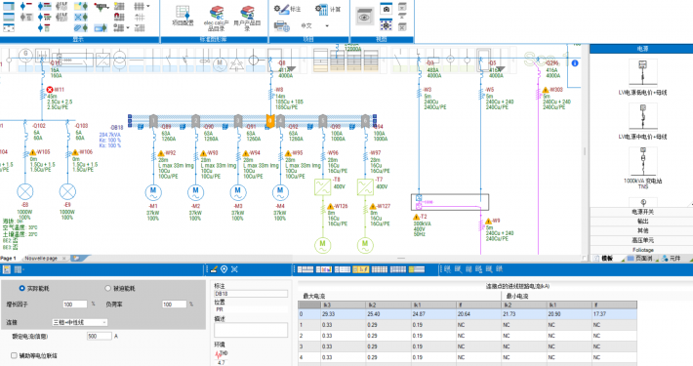Open the 标注 annotation settings

[x=287, y=9]
